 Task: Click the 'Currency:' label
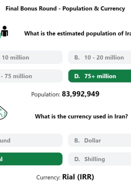tap(48, 177)
